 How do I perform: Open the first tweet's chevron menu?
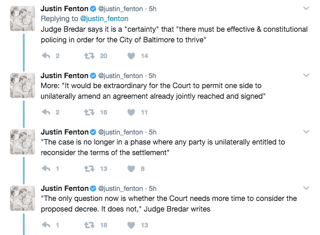click(x=306, y=8)
